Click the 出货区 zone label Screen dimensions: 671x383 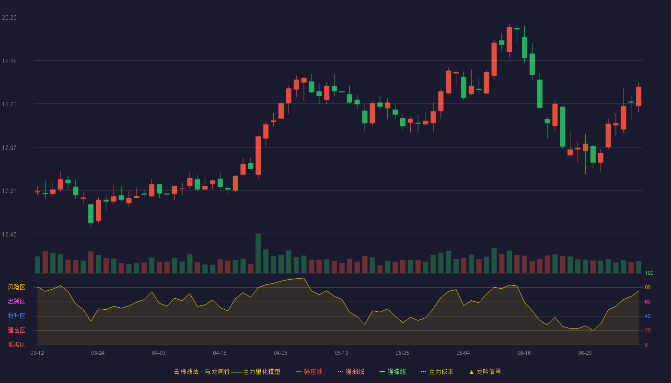click(16, 302)
